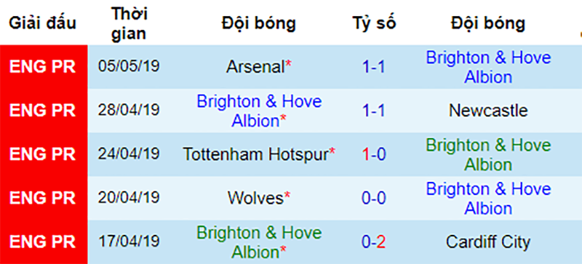Select the ENG PR label dated 05/05/19
Viewport: 582px width, 264px height.
click(x=42, y=67)
